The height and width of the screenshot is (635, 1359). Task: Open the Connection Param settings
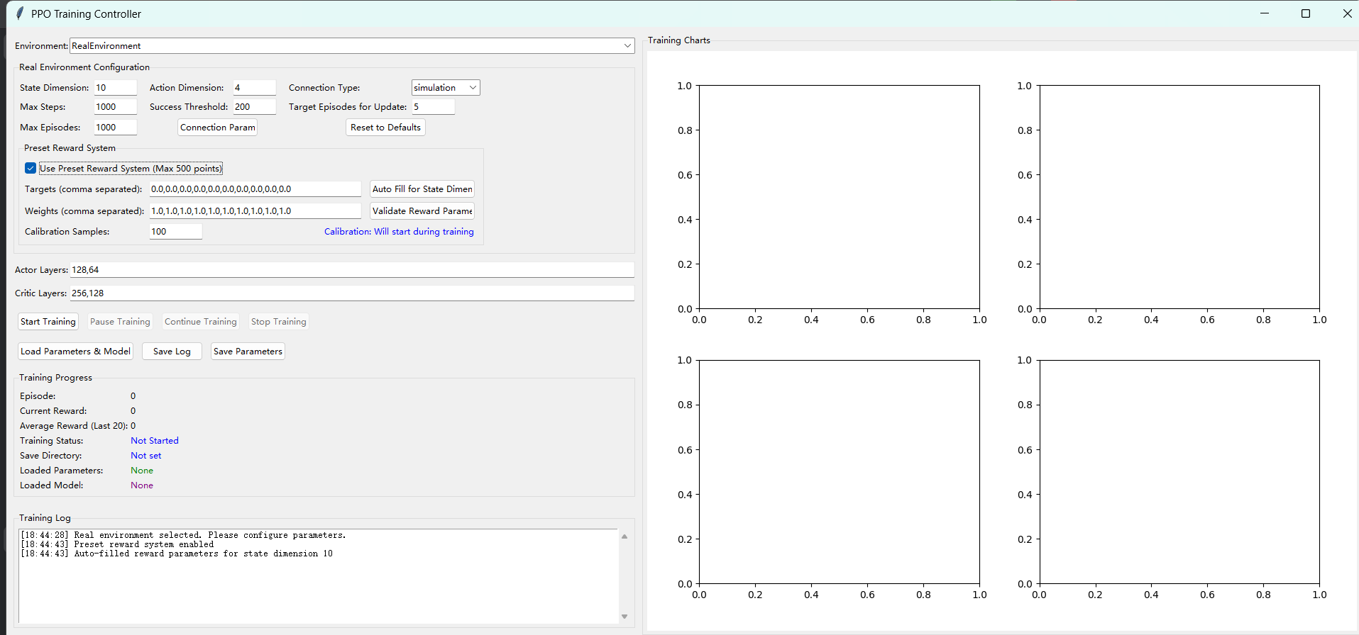(x=217, y=128)
